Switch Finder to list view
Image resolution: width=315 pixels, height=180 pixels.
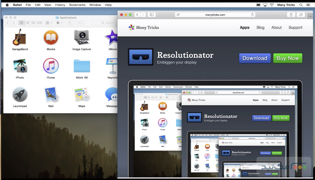[x=28, y=23]
